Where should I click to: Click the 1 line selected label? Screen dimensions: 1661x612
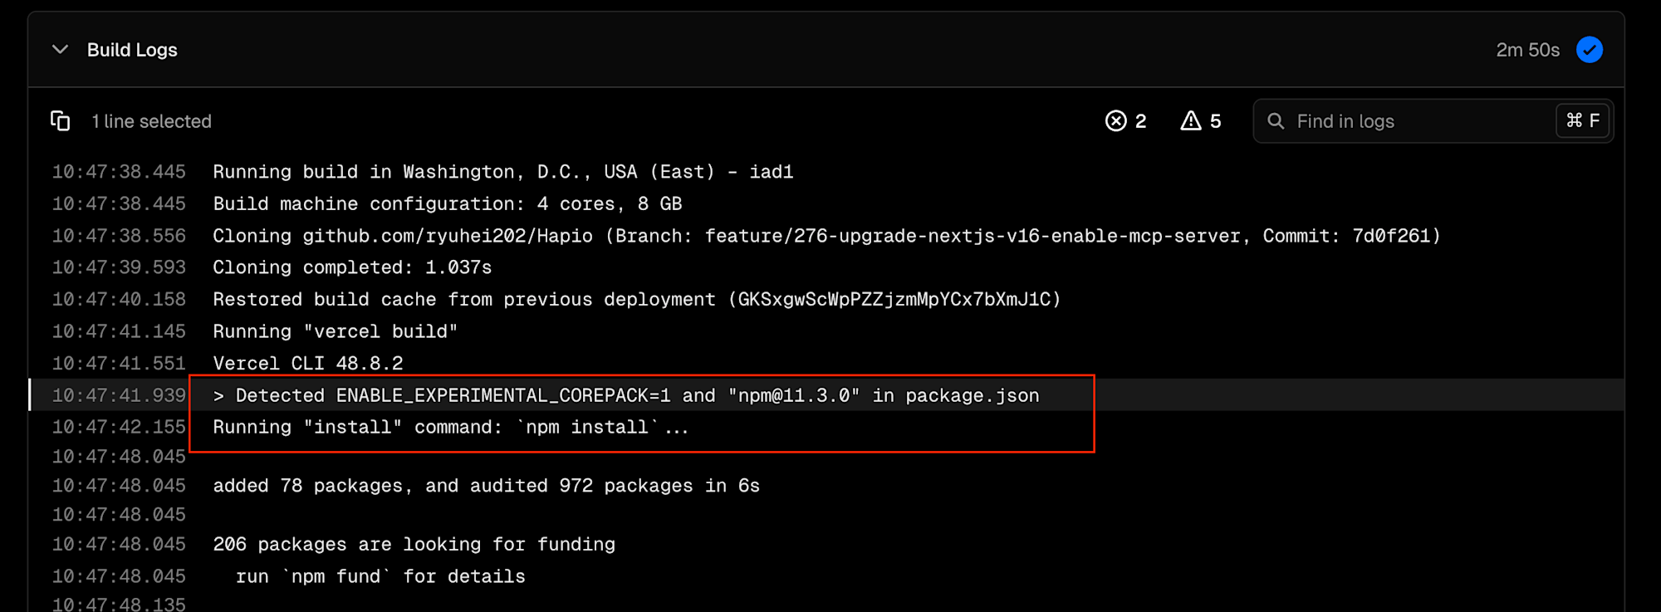151,121
